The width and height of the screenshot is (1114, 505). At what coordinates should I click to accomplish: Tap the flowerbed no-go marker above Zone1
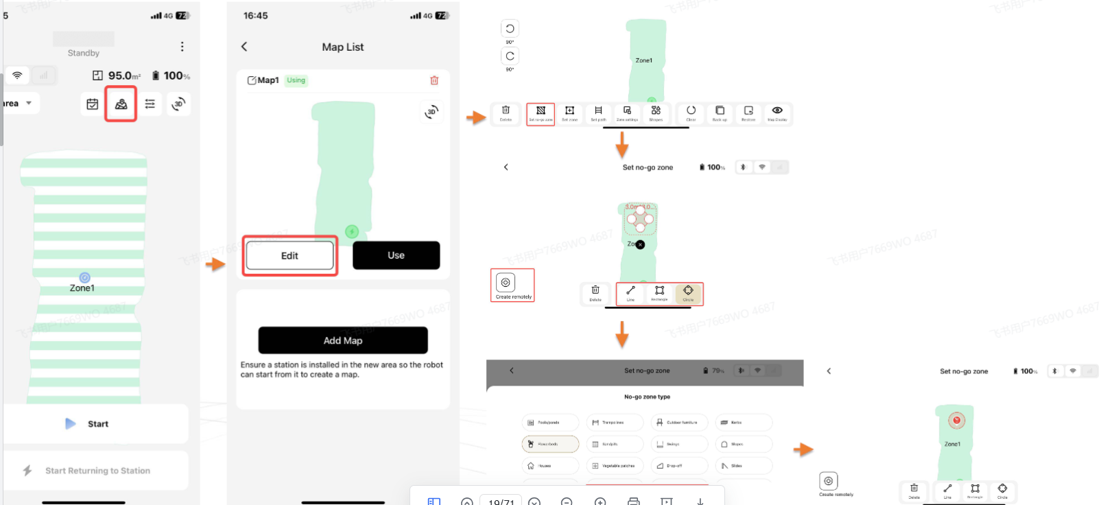956,420
